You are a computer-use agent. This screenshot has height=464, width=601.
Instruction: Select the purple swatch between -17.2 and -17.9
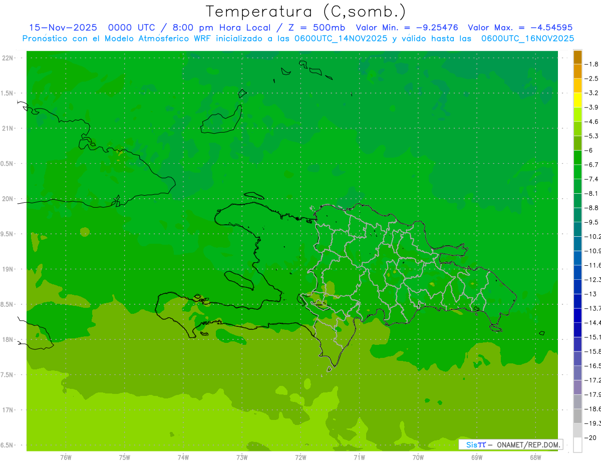[x=577, y=387]
